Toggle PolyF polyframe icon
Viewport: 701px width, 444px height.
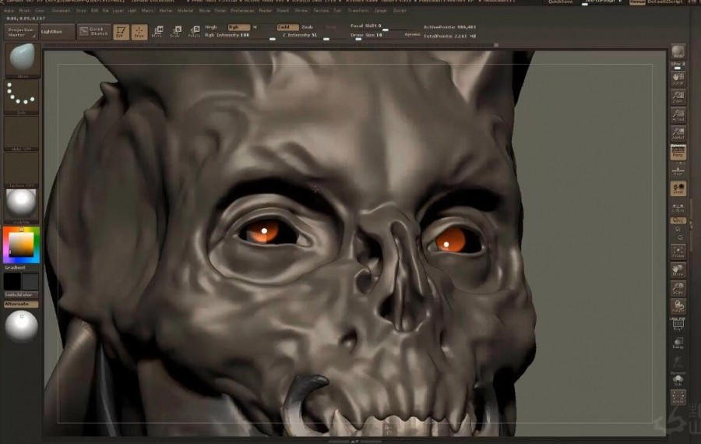(x=678, y=325)
